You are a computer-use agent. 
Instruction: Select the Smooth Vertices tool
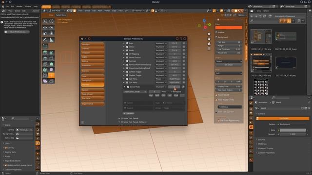coord(51,70)
